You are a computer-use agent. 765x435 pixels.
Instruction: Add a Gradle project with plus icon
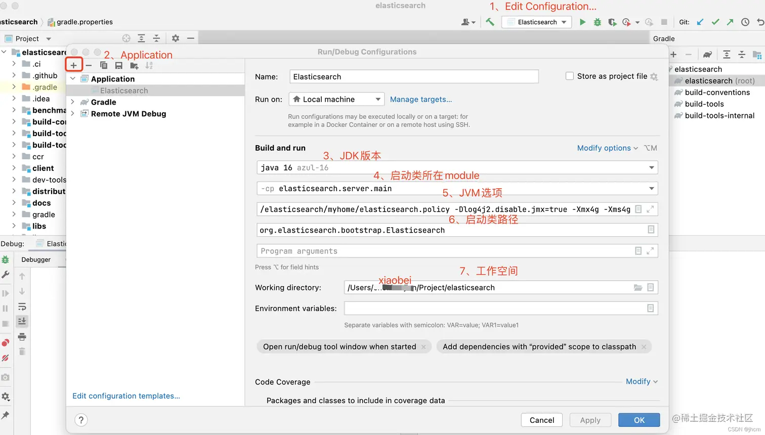[x=673, y=54]
